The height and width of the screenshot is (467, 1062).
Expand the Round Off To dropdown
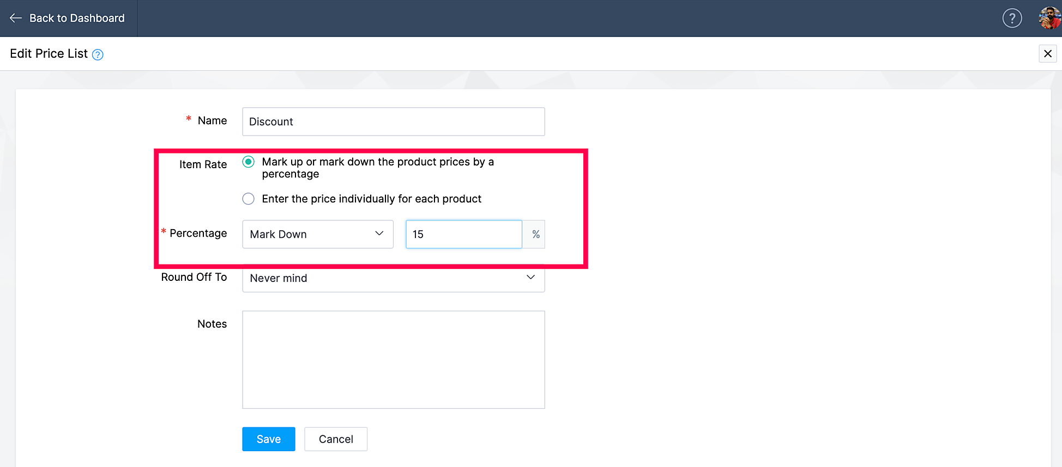point(393,278)
